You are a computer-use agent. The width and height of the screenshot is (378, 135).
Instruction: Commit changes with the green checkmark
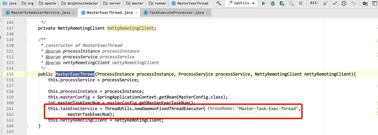point(335,3)
